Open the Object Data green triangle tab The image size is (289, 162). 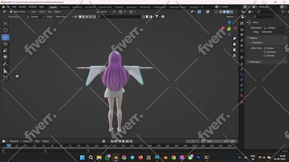tap(242, 90)
